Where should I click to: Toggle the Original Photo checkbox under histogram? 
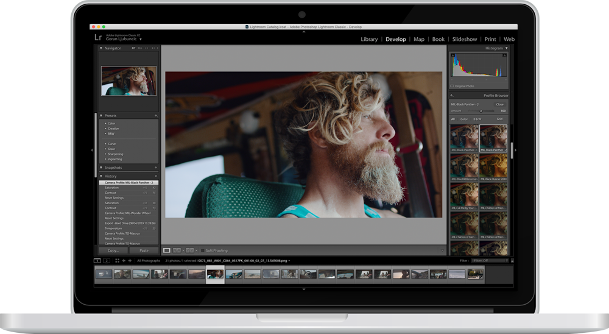coord(452,86)
